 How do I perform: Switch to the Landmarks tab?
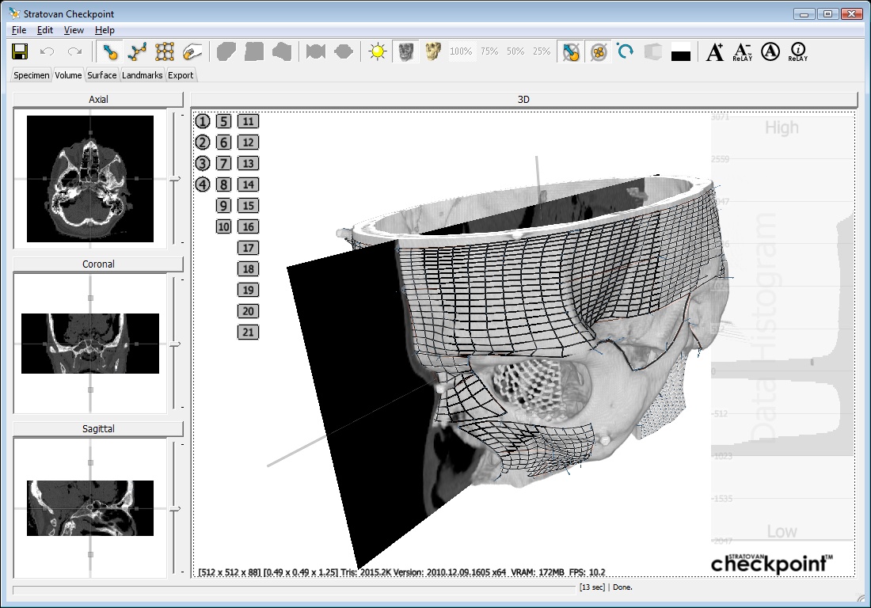click(x=143, y=75)
